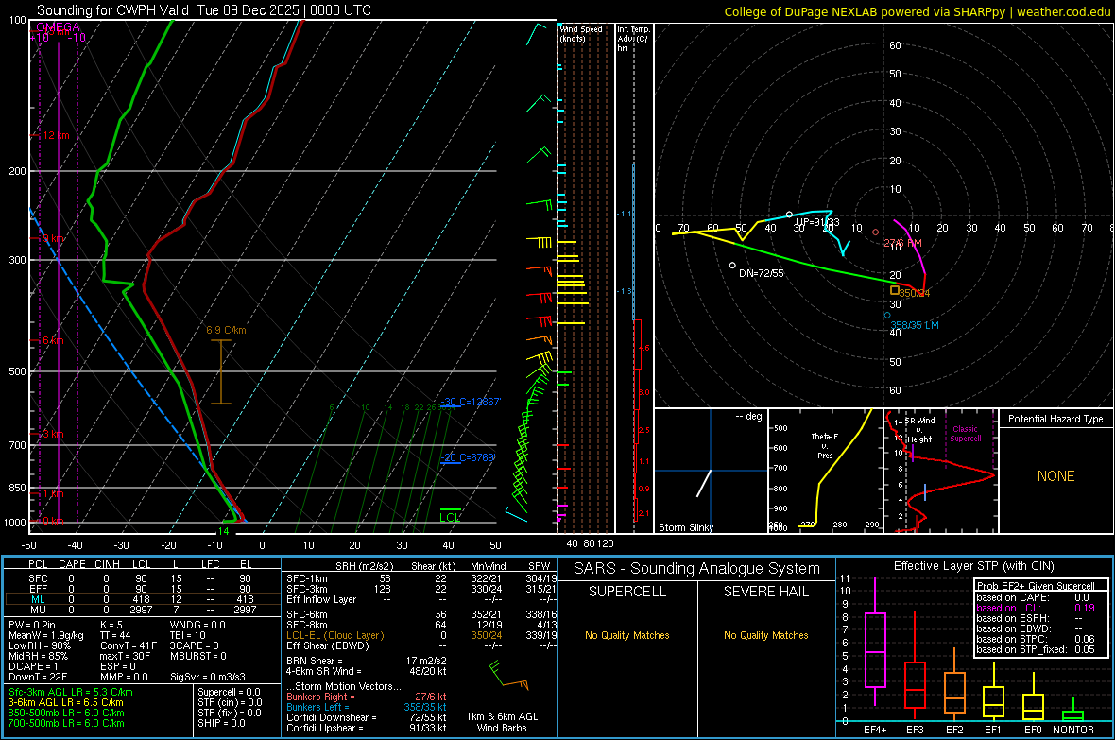Click the MeanW = 1.9g/kg value
The width and height of the screenshot is (1115, 740).
click(x=46, y=635)
